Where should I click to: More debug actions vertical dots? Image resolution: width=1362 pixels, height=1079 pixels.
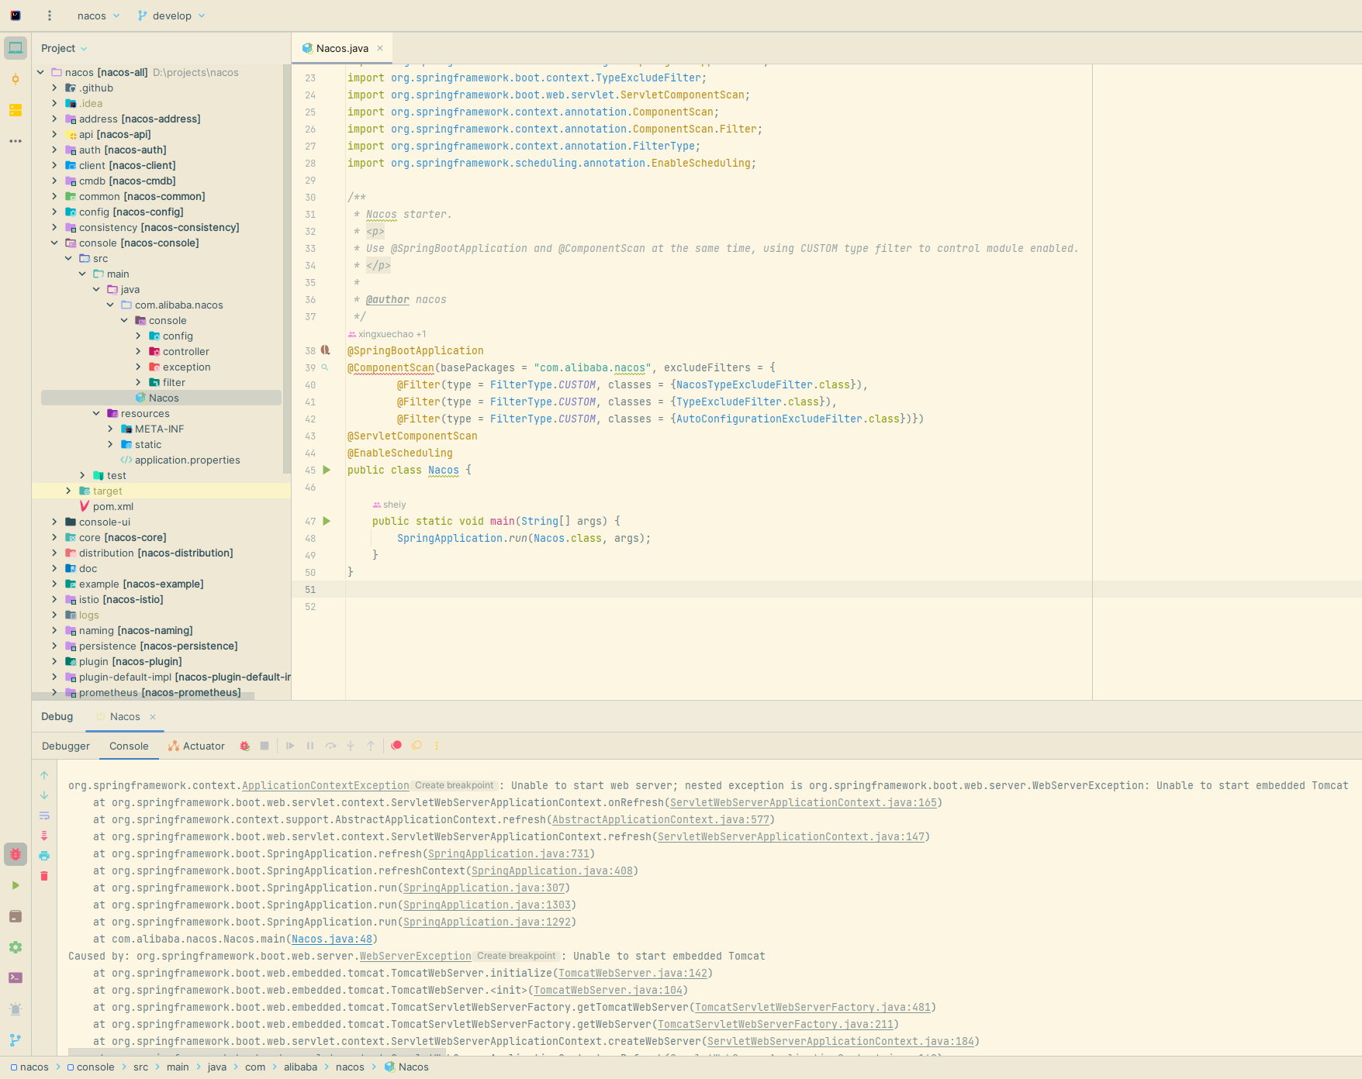[437, 746]
